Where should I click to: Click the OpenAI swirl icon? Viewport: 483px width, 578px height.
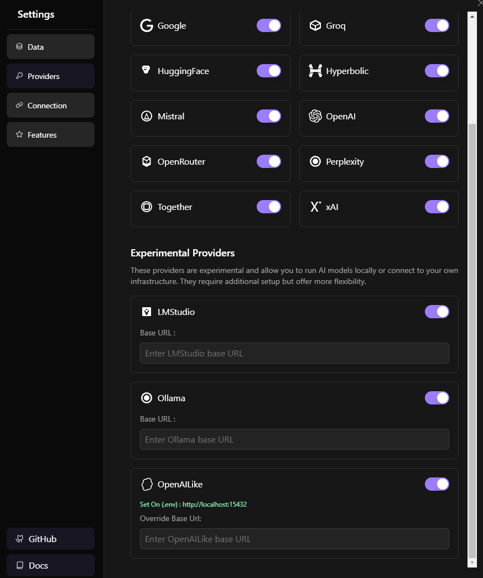coord(315,116)
